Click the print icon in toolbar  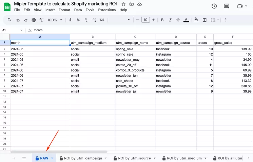(x=34, y=20)
